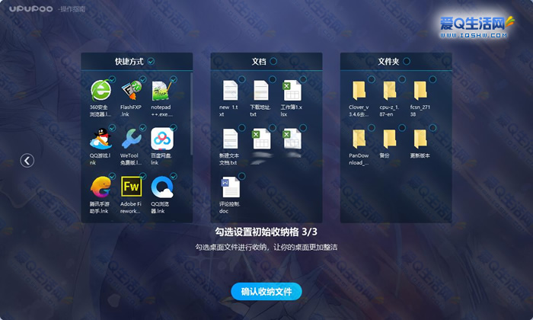Screen dimensions: 533x320
Task: Go back with the left arrow button
Action: tap(27, 161)
